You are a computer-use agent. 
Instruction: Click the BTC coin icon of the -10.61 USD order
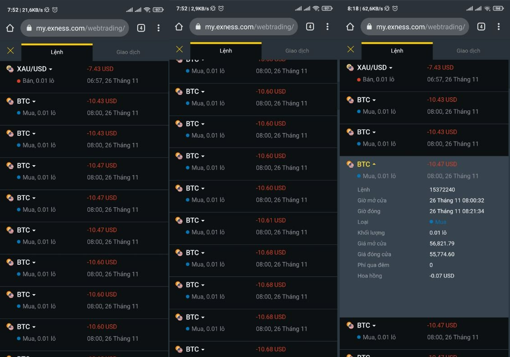(179, 220)
